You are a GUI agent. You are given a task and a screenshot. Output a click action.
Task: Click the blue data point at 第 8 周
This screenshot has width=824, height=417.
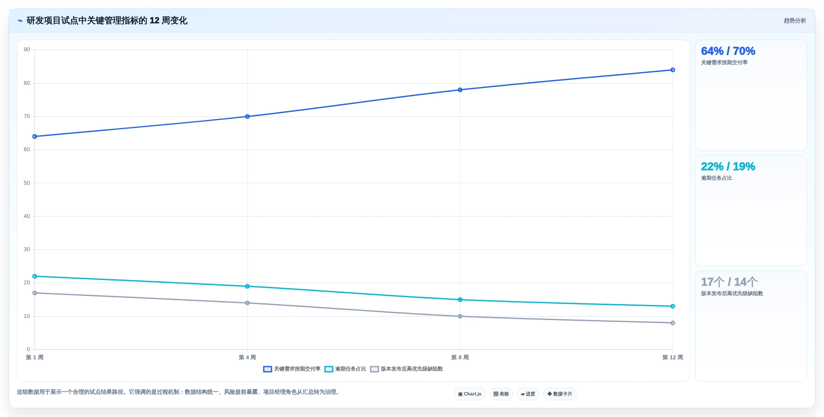[460, 90]
